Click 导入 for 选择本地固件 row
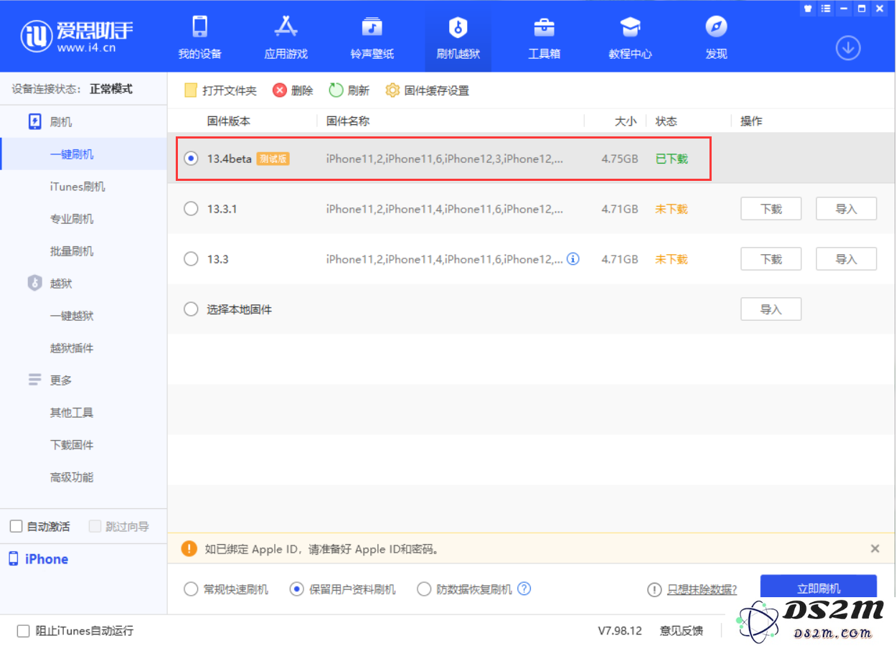Viewport: 896px width, 646px height. (x=770, y=309)
